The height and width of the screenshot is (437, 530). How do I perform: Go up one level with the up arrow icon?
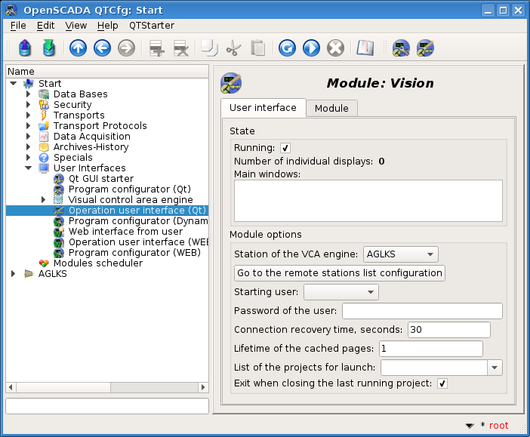coord(78,48)
